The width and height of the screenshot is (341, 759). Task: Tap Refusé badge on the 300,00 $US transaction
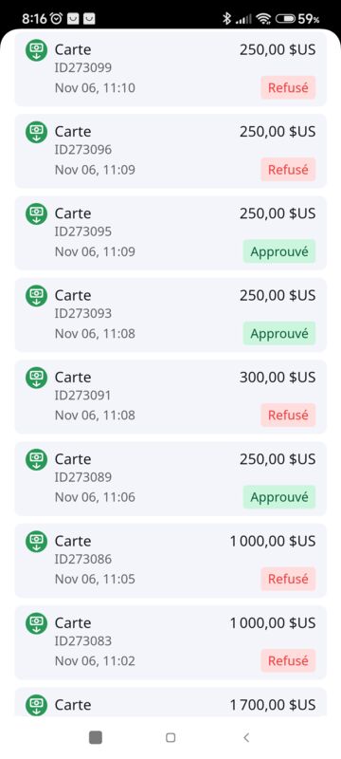(x=288, y=415)
